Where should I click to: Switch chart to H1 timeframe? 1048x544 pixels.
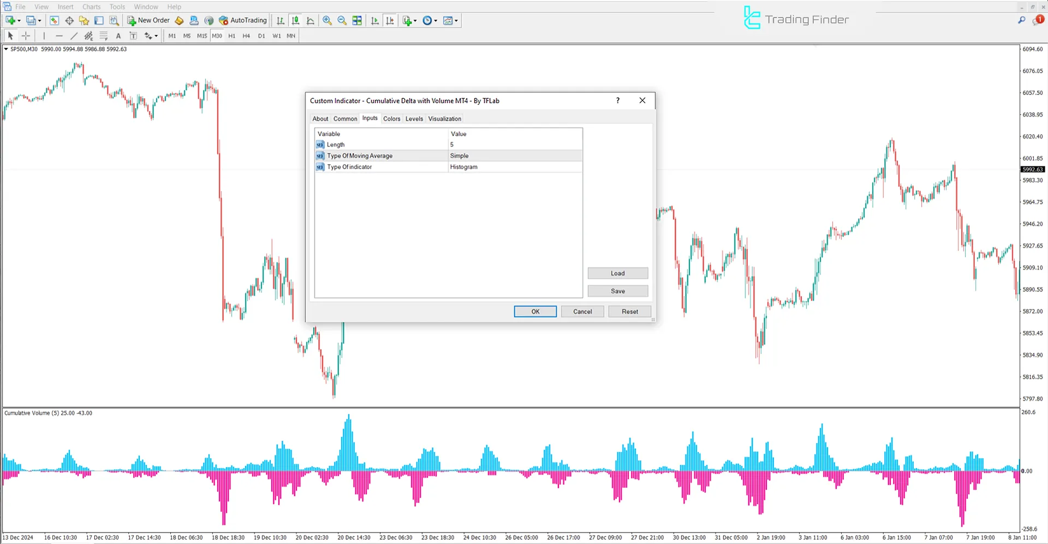(x=231, y=35)
